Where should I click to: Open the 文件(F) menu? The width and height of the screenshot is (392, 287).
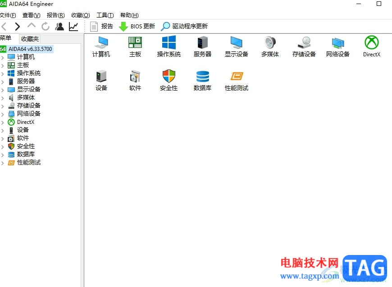click(8, 15)
